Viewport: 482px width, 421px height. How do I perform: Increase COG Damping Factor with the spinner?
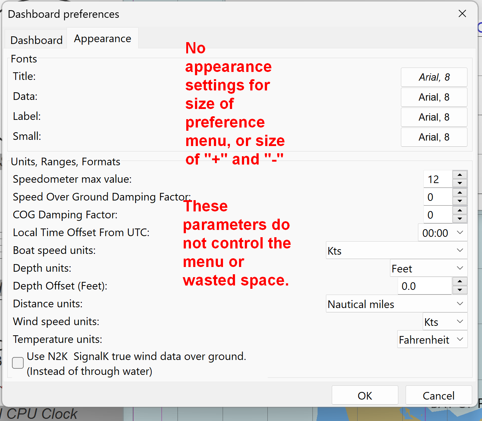pyautogui.click(x=459, y=211)
